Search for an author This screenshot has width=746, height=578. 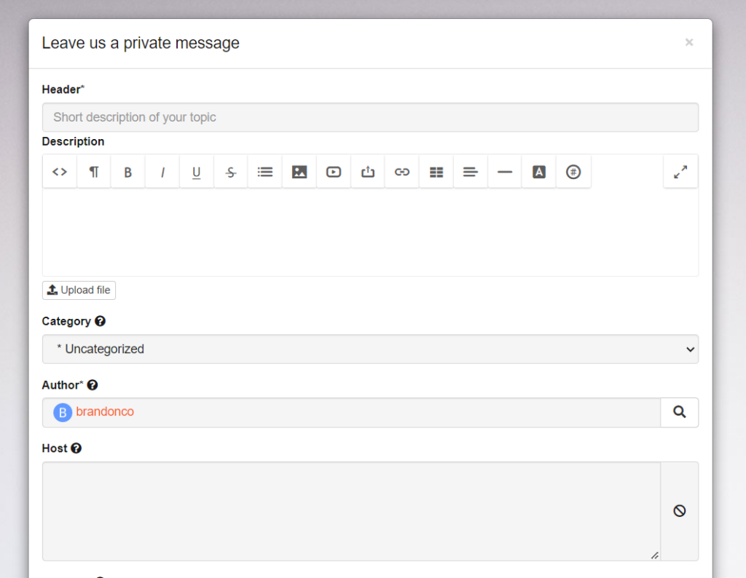(679, 412)
